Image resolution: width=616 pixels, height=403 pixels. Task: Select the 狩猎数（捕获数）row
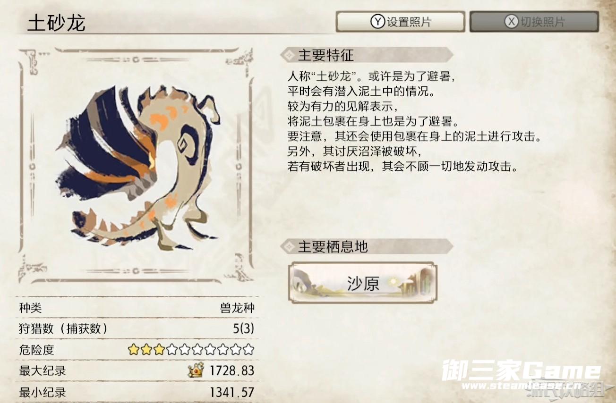137,328
